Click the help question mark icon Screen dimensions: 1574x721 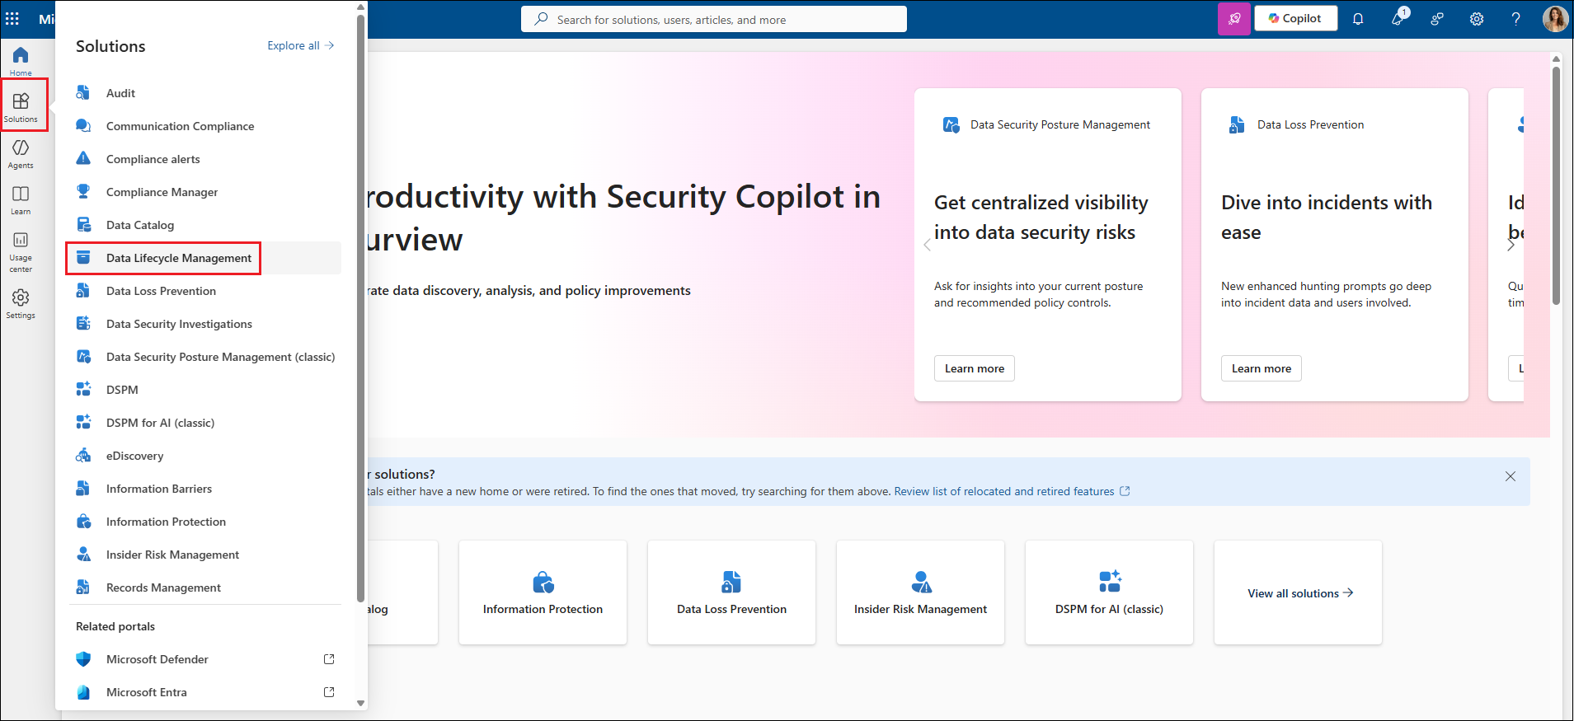click(x=1515, y=19)
